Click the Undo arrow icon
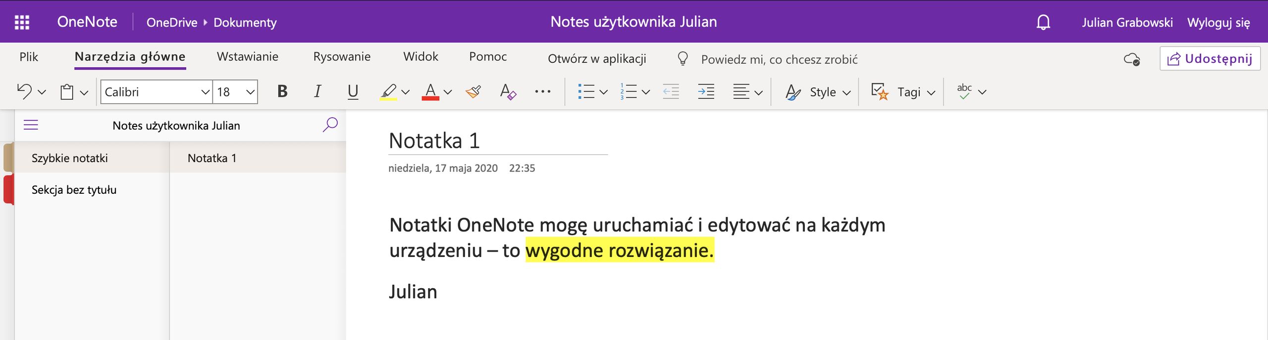This screenshot has height=340, width=1268. [x=24, y=91]
